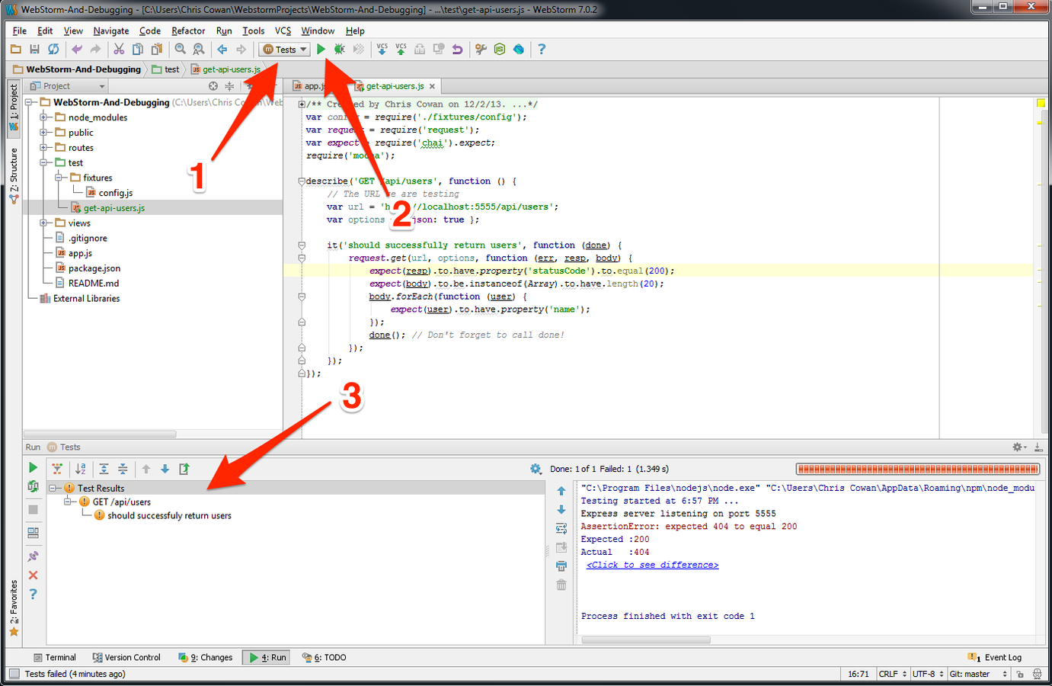Toggle Hide Passed tests filter
This screenshot has height=686, width=1052.
pyautogui.click(x=57, y=469)
